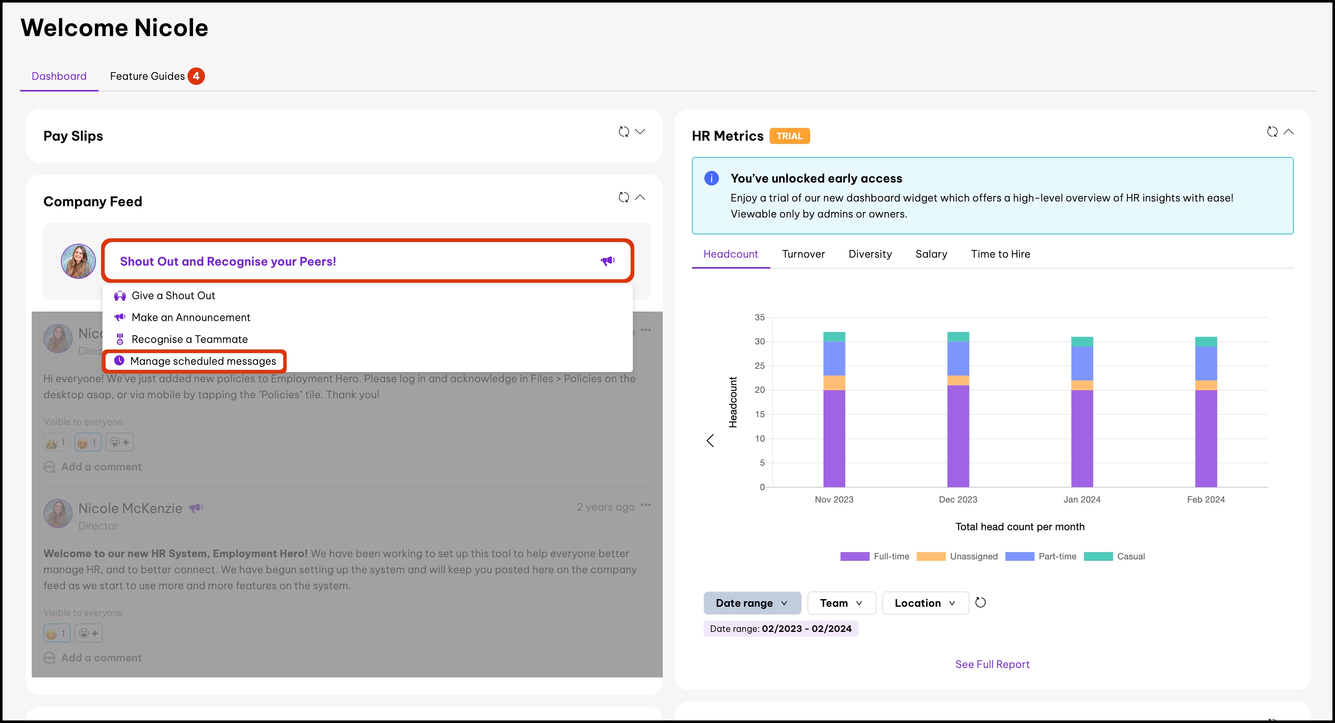
Task: Refresh the HR Metrics widget
Action: pyautogui.click(x=1272, y=132)
